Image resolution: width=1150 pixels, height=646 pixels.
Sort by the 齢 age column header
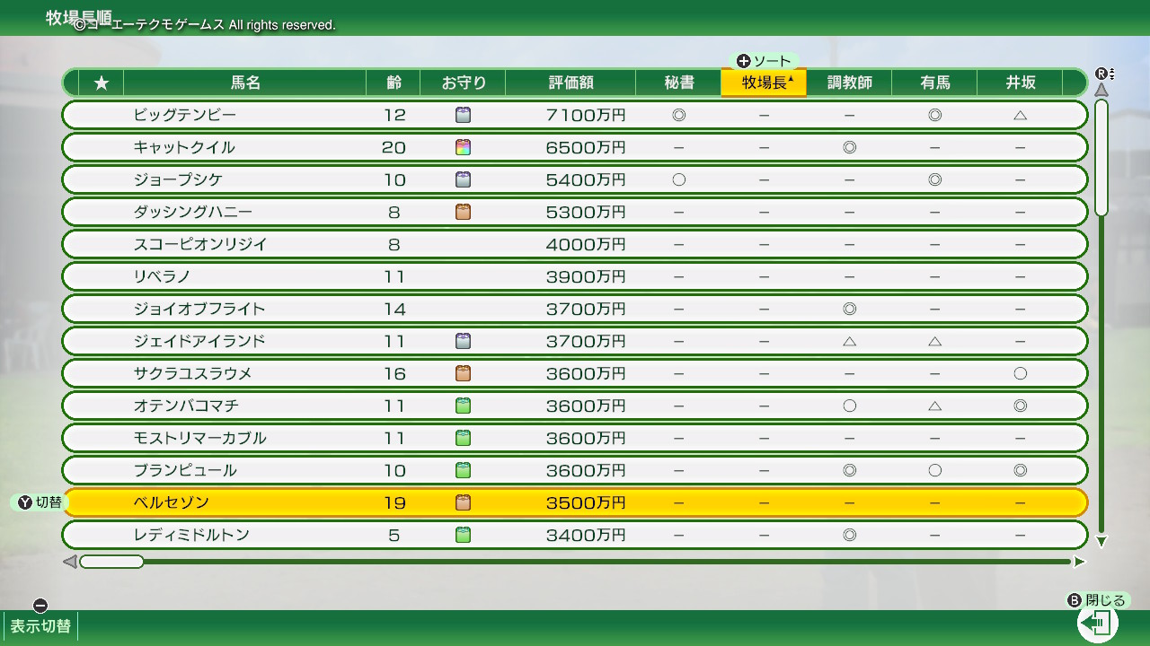pyautogui.click(x=394, y=83)
